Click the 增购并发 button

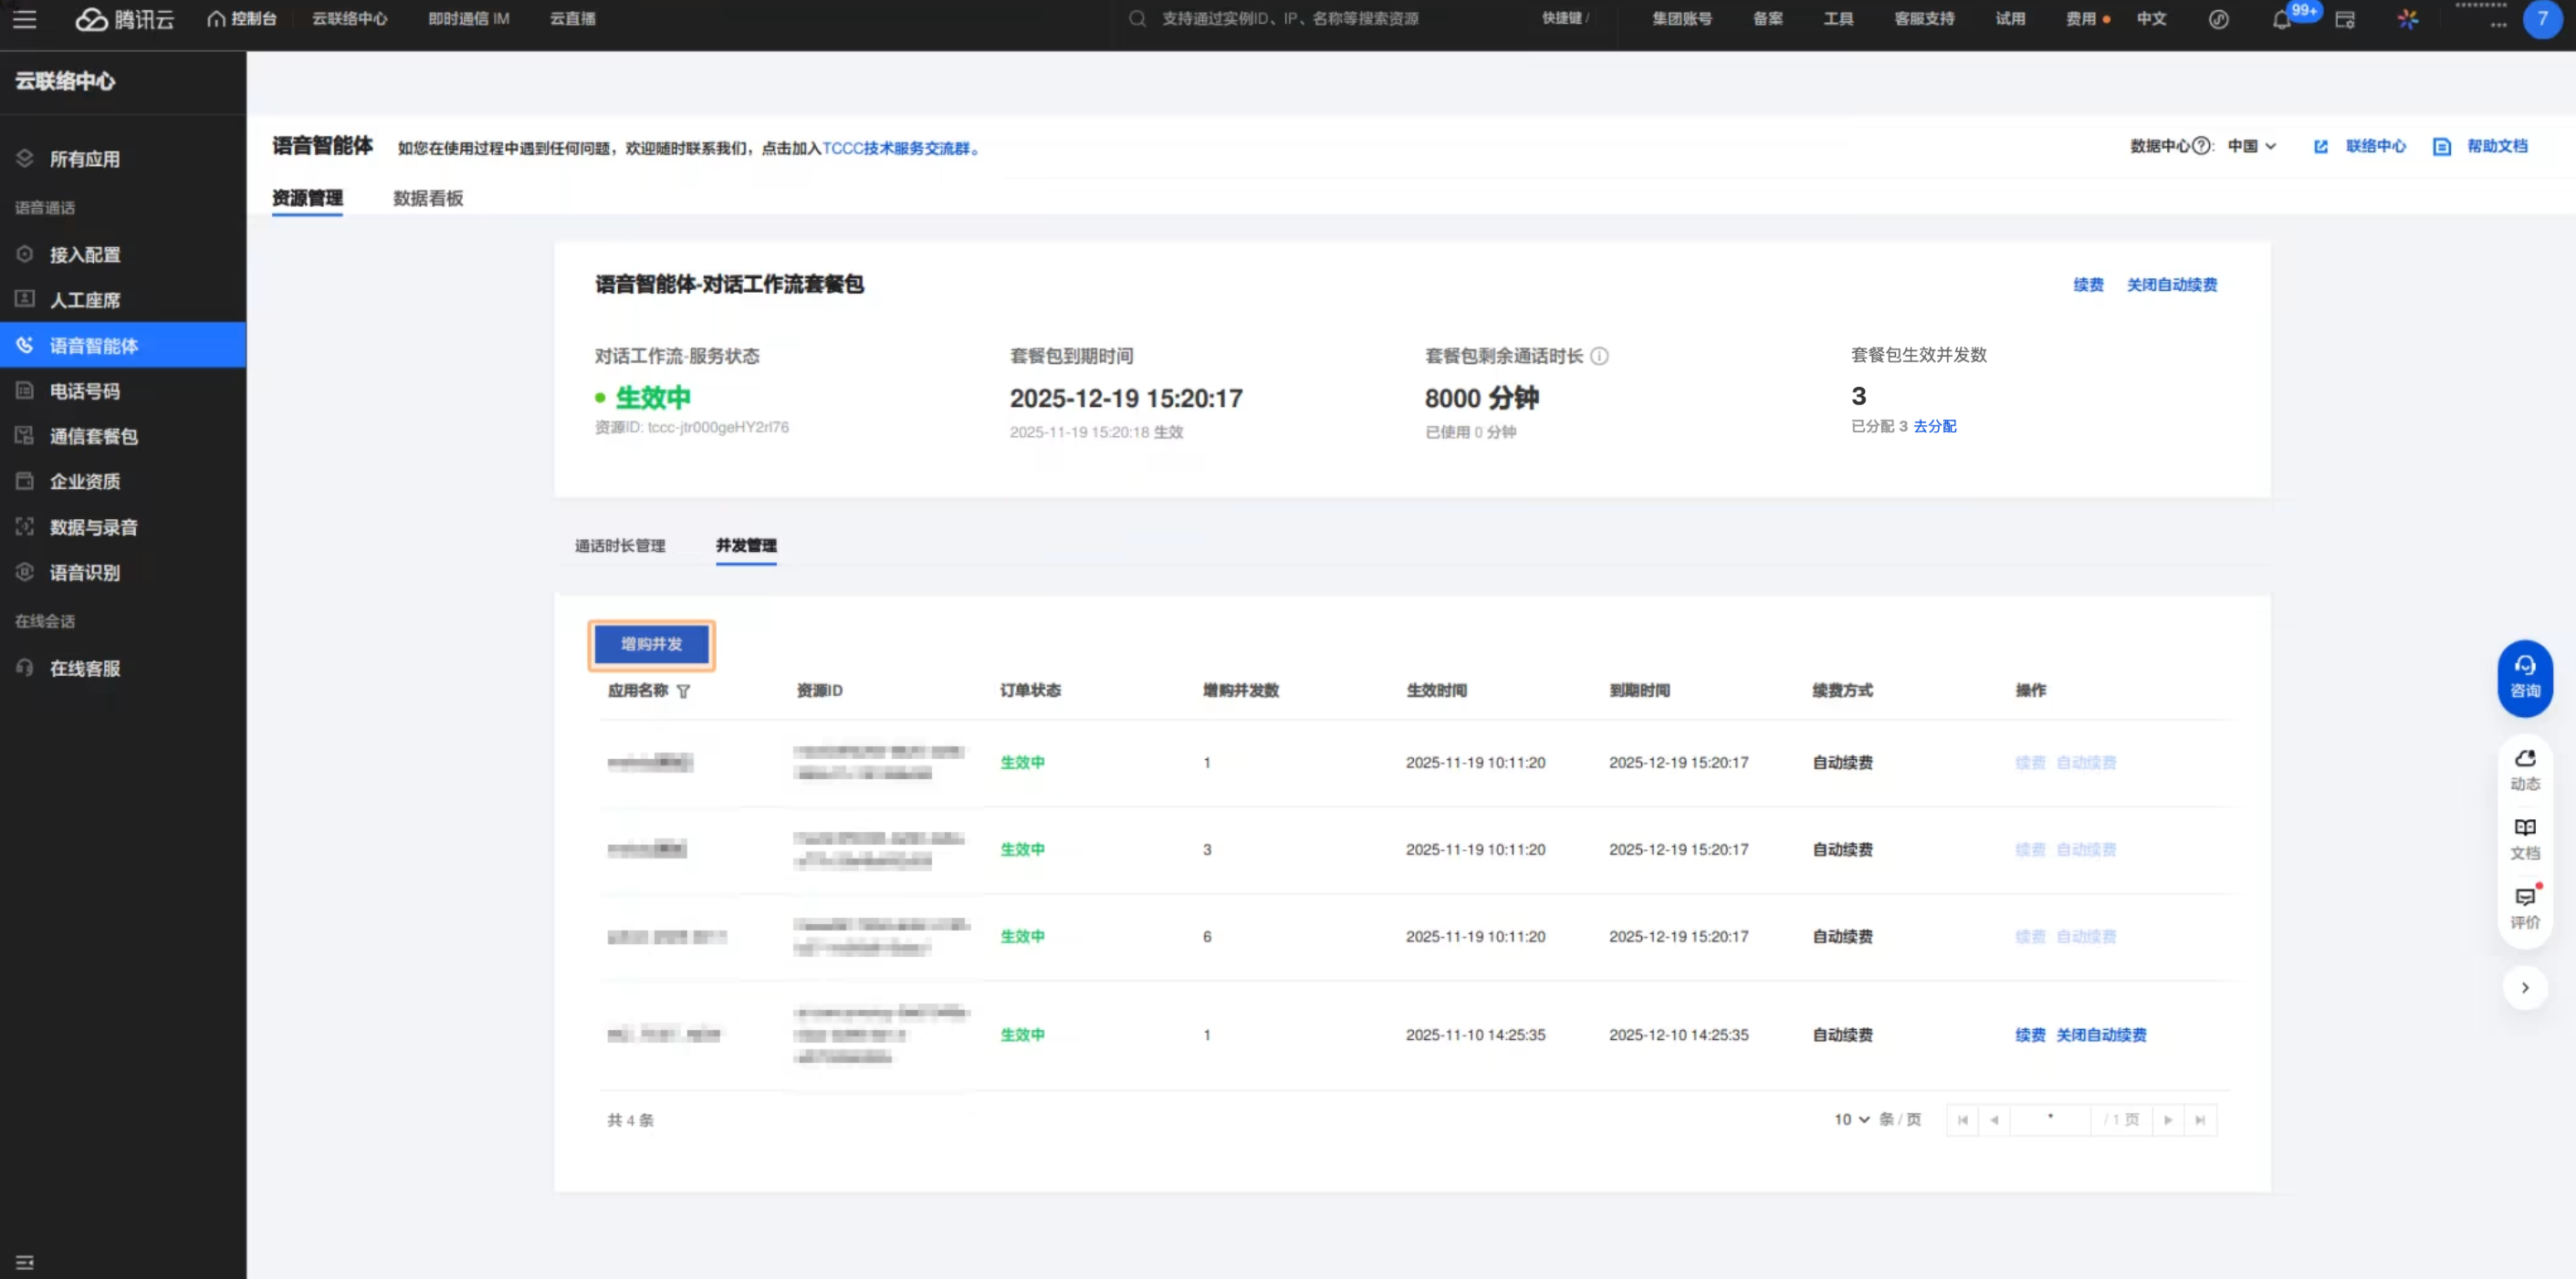coord(651,644)
